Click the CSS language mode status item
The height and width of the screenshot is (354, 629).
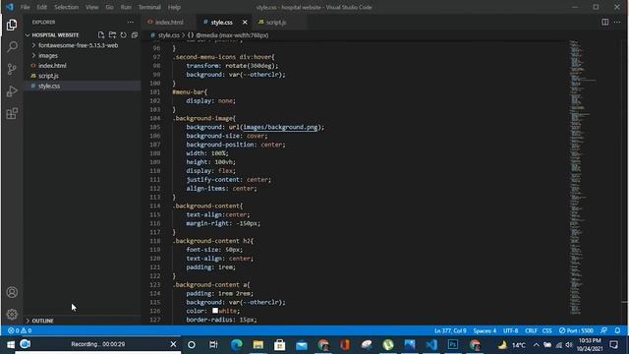[547, 330]
